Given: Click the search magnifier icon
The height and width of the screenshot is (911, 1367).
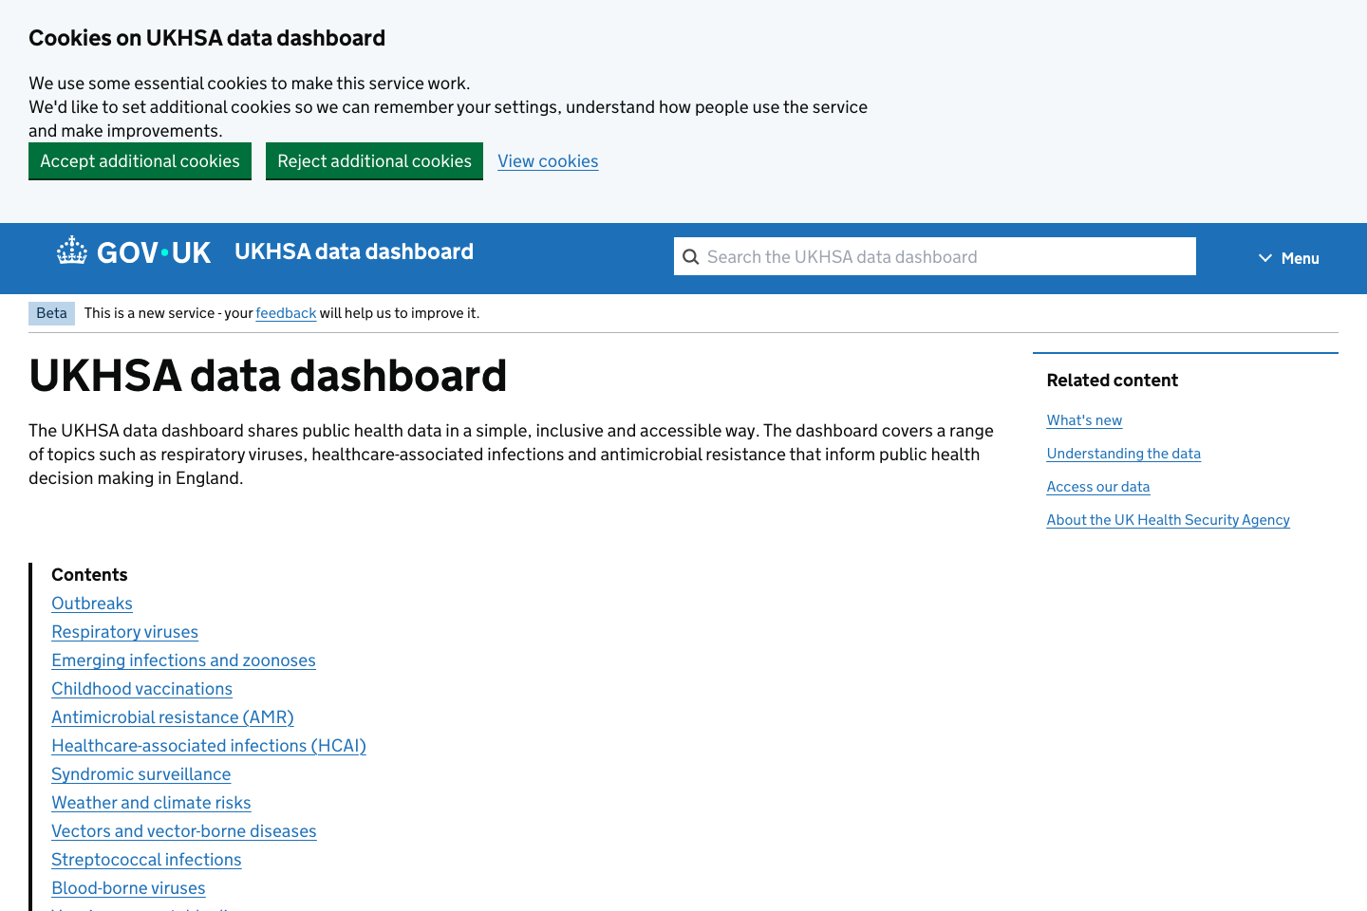Looking at the screenshot, I should [x=690, y=256].
